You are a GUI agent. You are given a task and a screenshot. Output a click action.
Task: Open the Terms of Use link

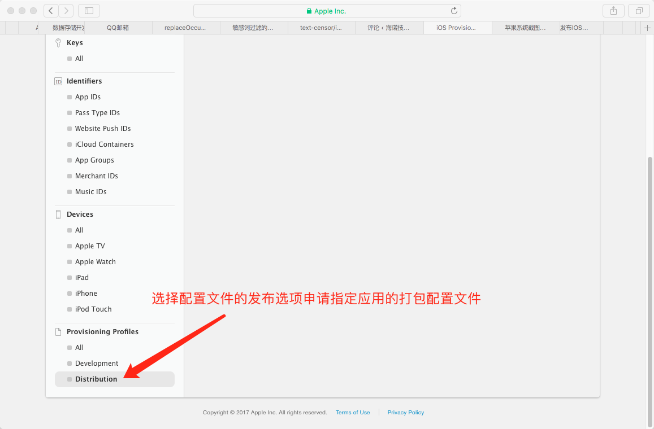[x=353, y=412]
